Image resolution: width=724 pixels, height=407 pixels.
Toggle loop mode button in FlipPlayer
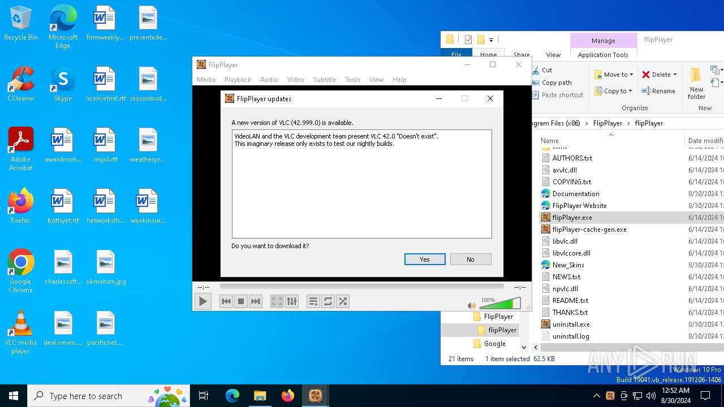tap(328, 301)
